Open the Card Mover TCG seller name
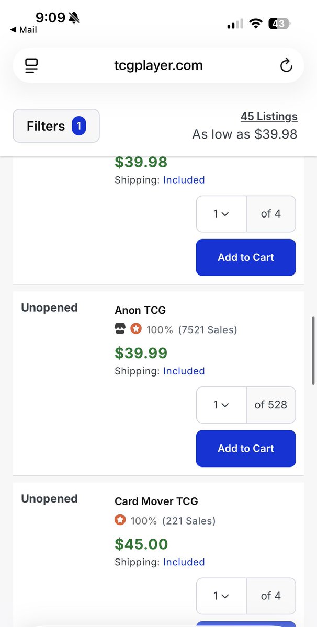Viewport: 317px width, 627px height. (156, 501)
